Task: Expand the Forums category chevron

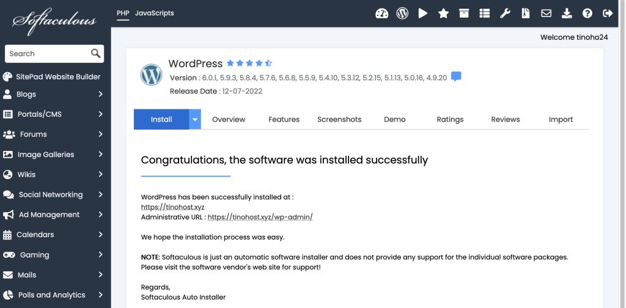Action: [x=101, y=134]
